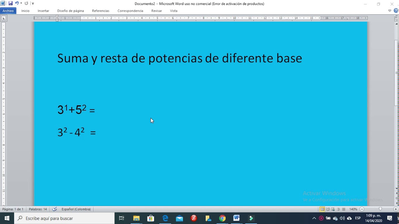Click the Redo/Repeat icon

coord(26,3)
